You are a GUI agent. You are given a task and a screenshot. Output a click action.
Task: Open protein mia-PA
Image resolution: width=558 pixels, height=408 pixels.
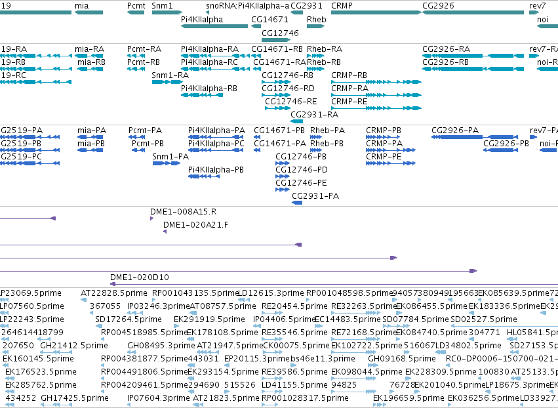tap(90, 137)
